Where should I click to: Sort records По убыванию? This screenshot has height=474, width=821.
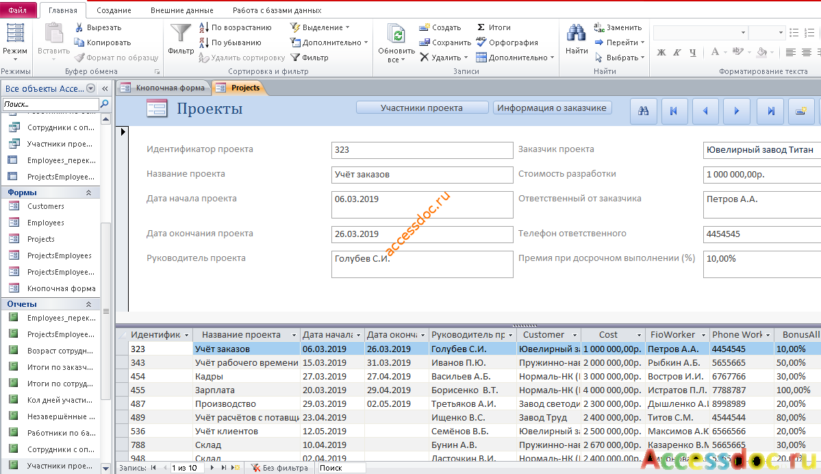230,42
